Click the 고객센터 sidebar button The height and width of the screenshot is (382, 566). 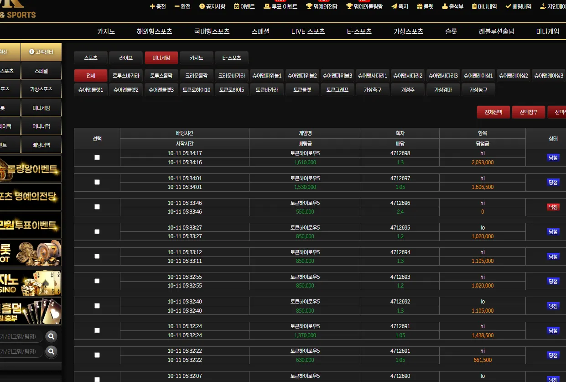coord(41,52)
